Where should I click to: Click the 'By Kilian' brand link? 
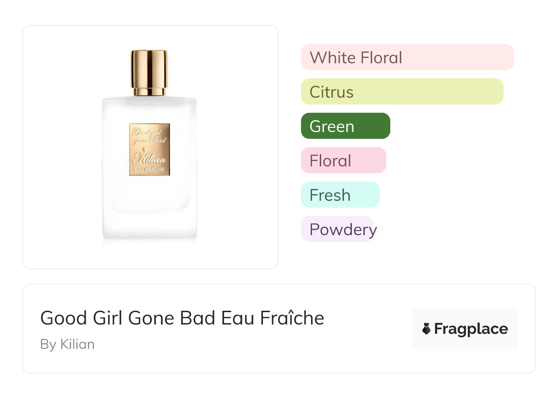[67, 344]
